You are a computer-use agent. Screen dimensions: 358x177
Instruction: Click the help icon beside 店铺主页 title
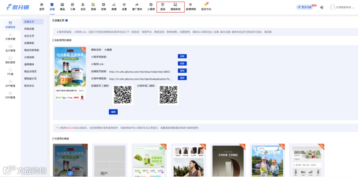tap(66, 20)
